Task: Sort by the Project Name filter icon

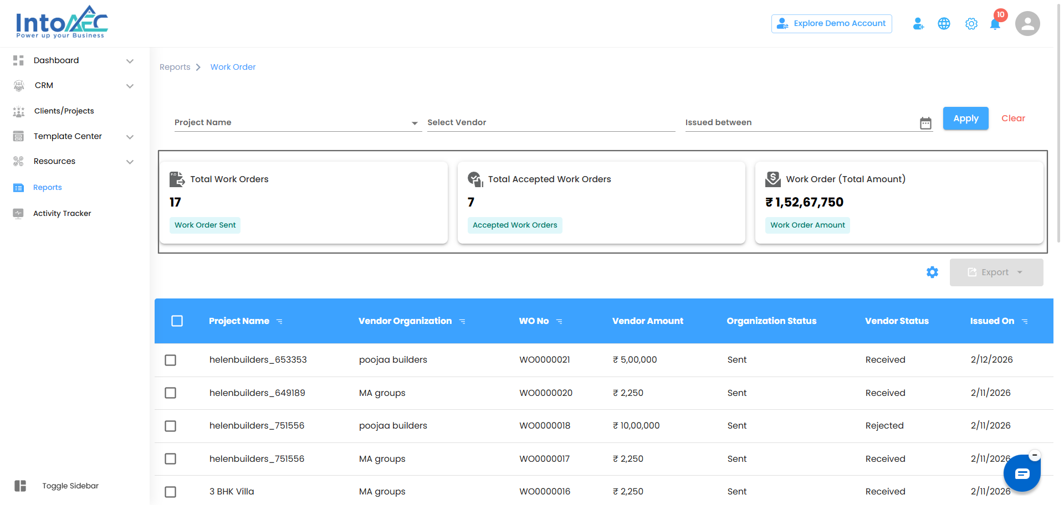Action: click(x=279, y=322)
